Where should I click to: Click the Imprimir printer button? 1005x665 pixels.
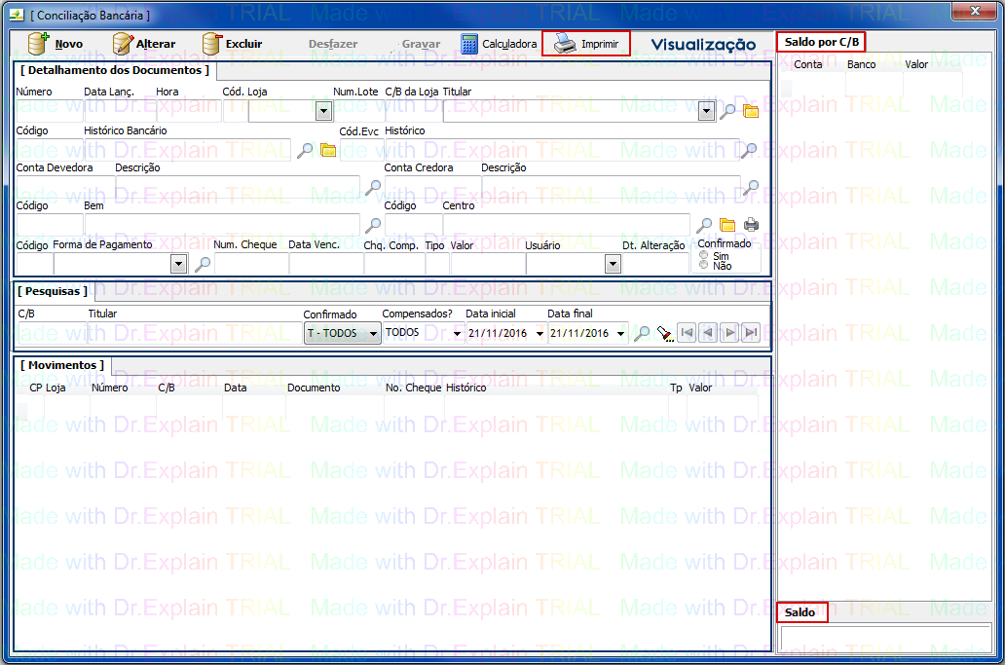(586, 44)
